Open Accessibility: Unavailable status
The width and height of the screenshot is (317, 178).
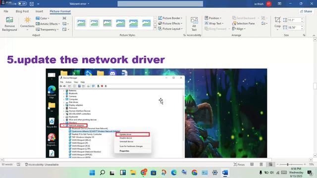(42, 165)
